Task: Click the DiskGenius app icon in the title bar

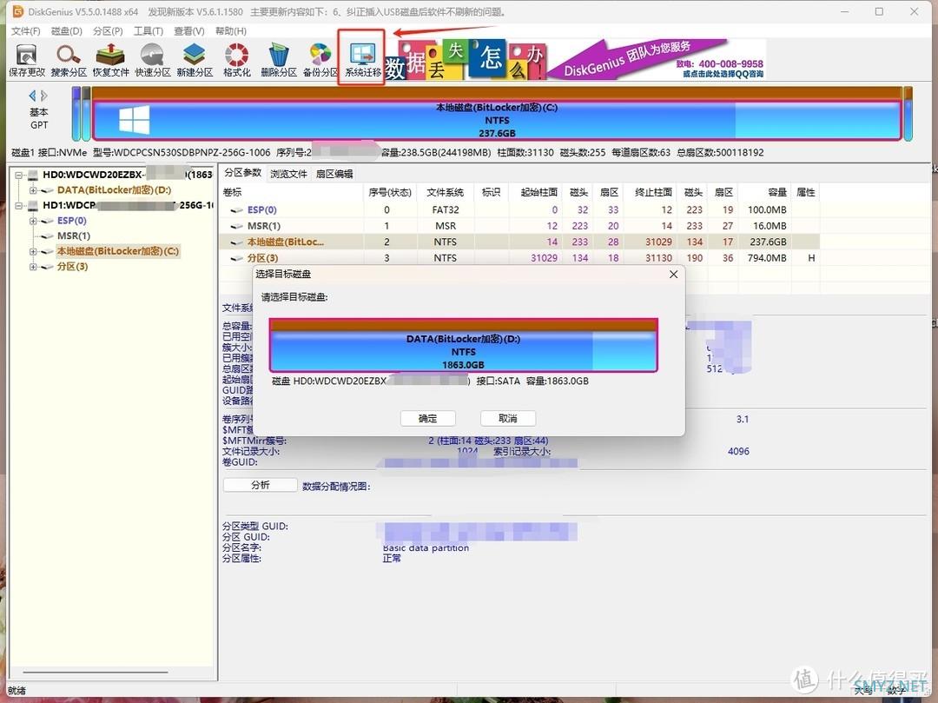Action: click(18, 11)
